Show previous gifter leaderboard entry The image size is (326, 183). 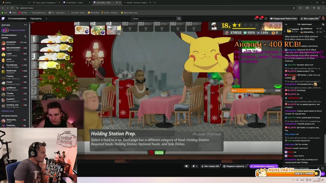pos(285,31)
